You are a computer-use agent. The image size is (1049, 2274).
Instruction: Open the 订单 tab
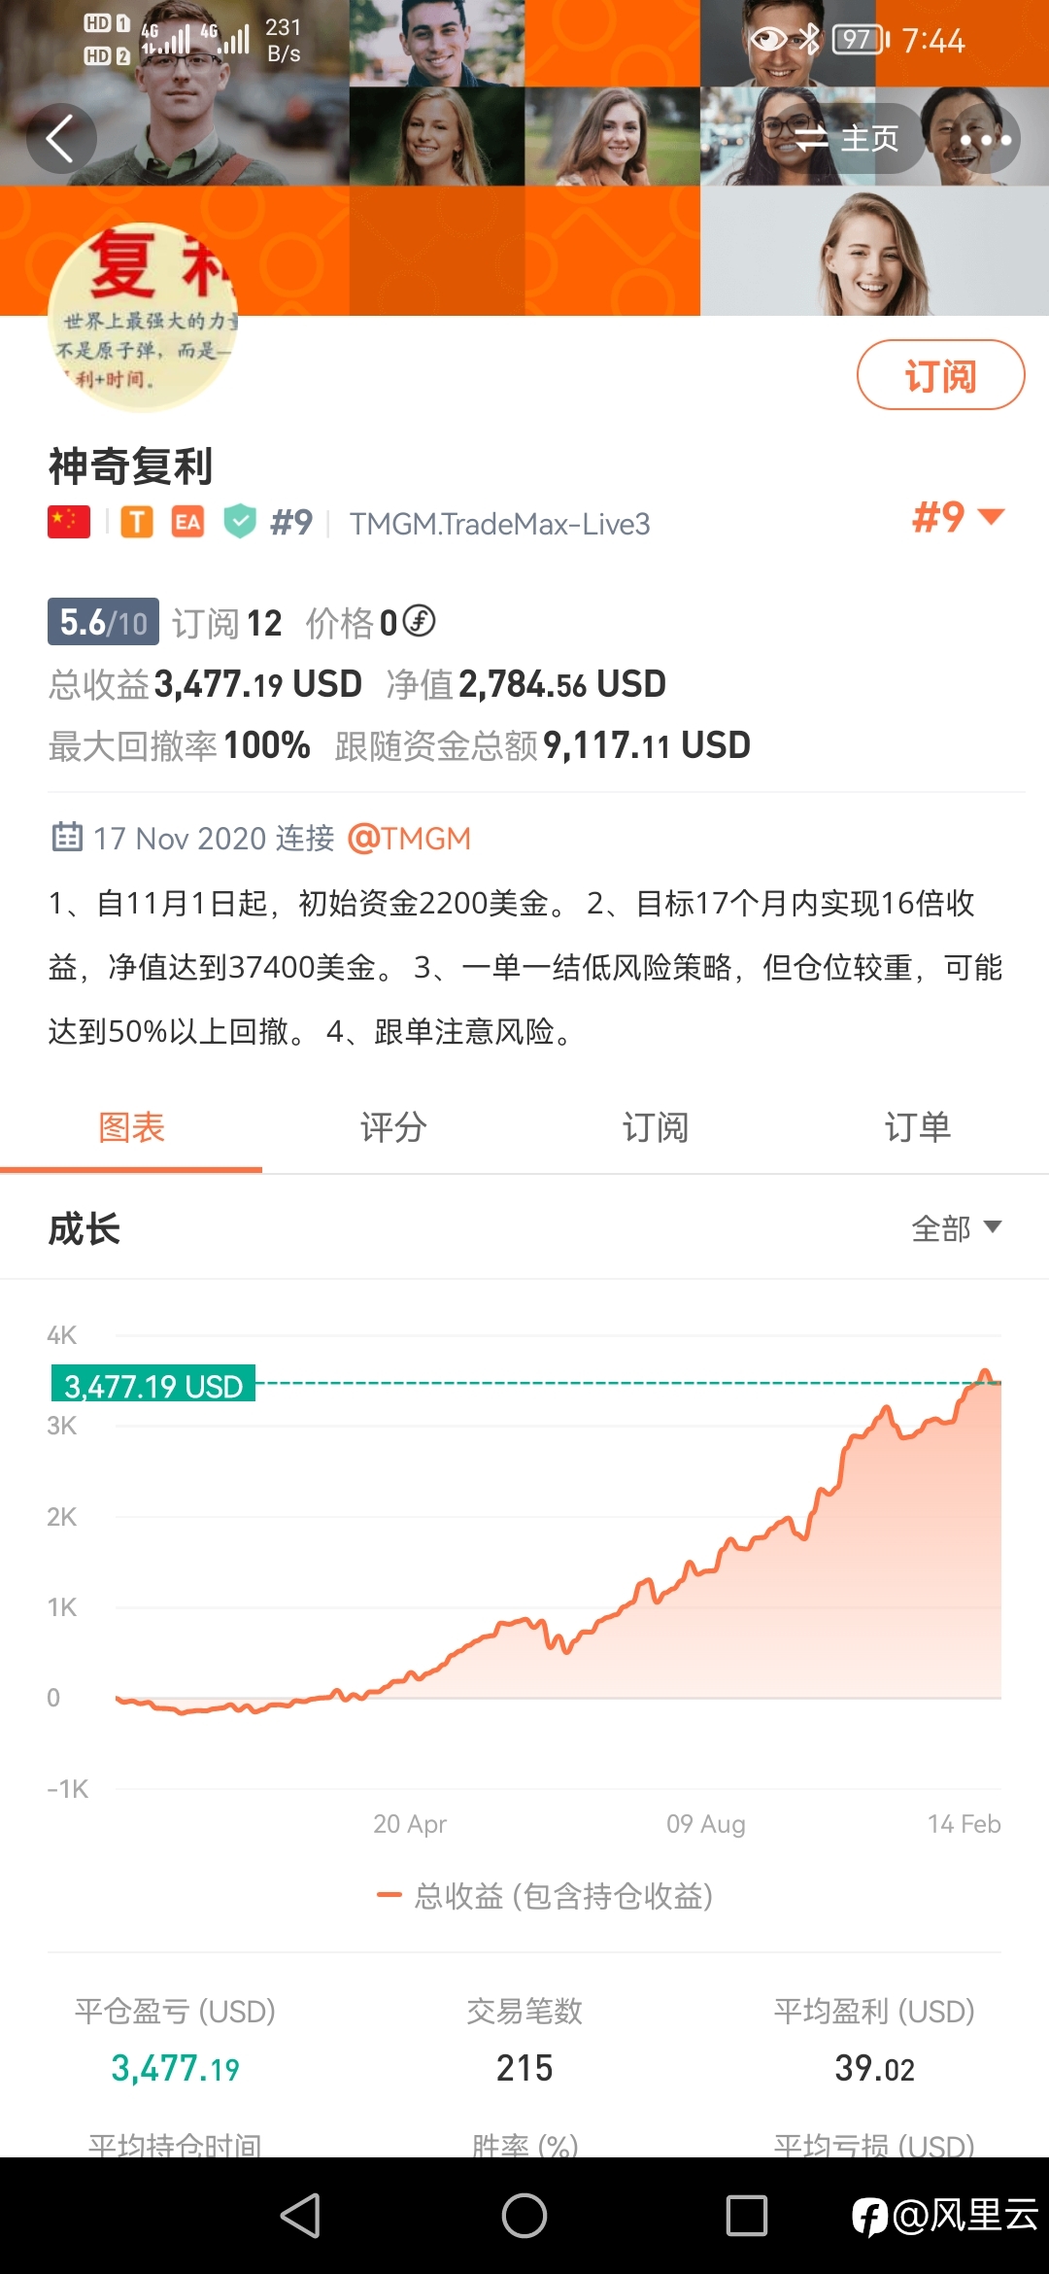918,1128
